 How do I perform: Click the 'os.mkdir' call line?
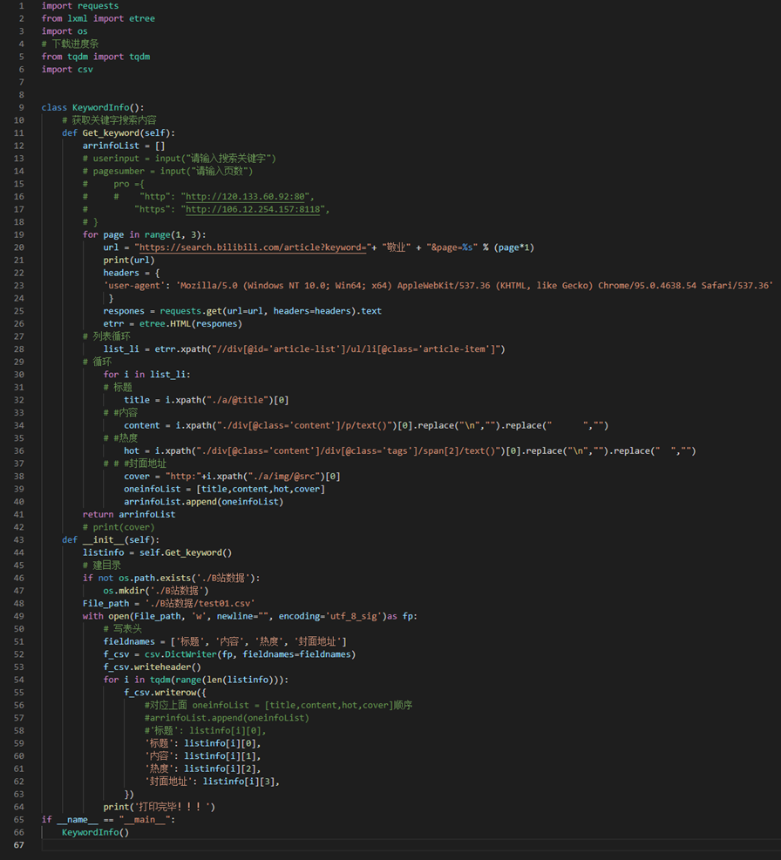click(x=156, y=591)
